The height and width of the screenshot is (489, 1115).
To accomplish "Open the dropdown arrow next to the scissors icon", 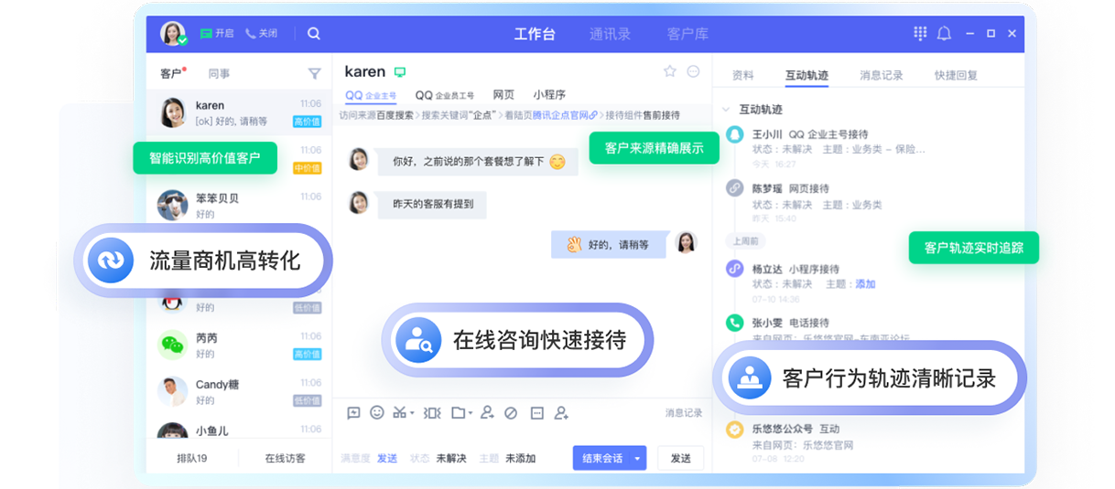I will click(x=412, y=414).
